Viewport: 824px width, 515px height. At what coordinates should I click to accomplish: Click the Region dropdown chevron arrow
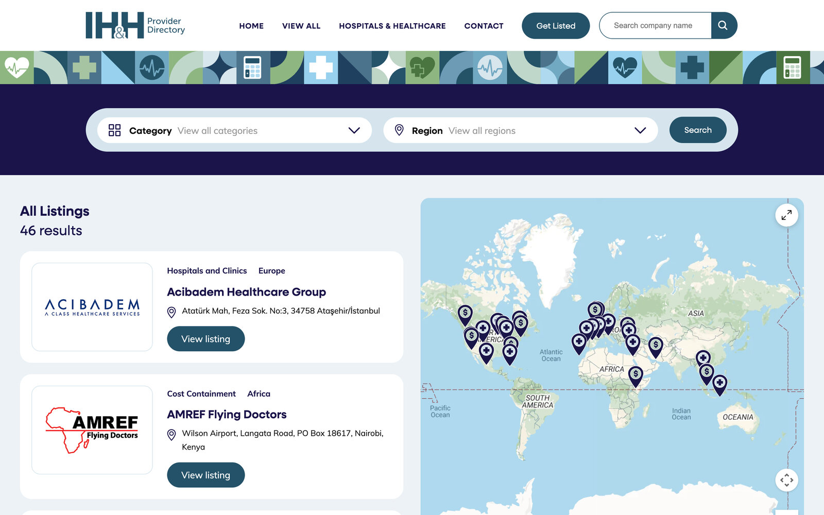[640, 130]
